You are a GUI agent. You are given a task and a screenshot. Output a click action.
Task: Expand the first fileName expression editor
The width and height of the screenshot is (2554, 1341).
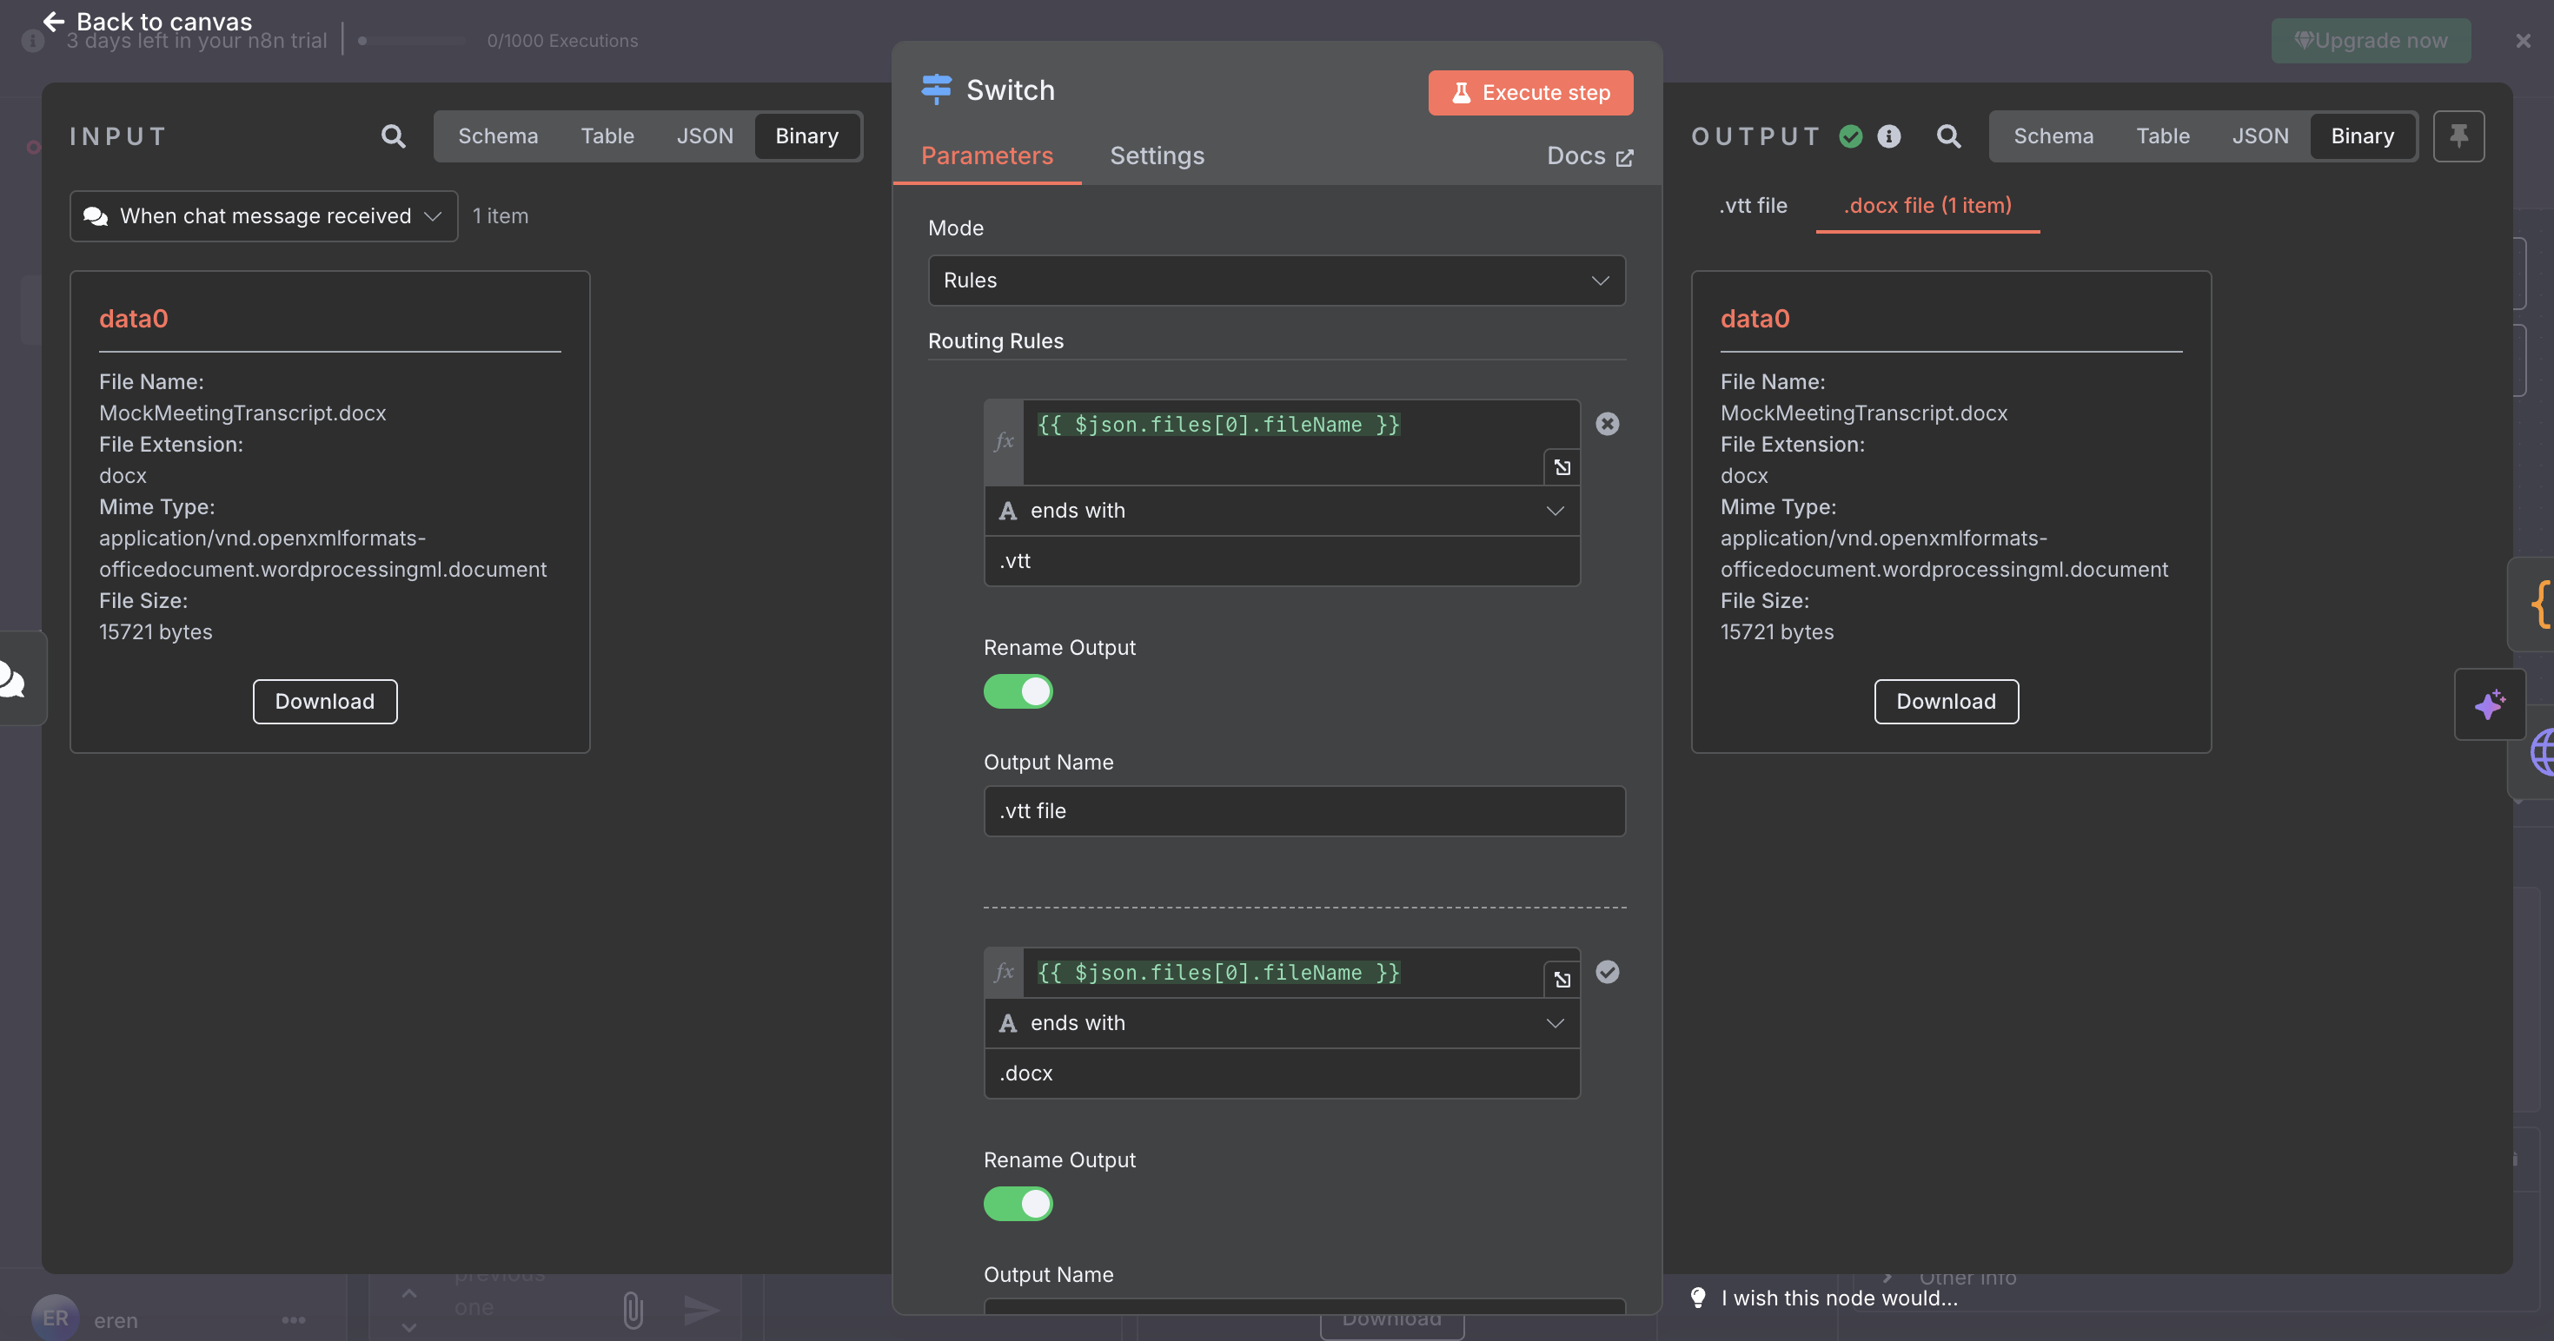1562,466
